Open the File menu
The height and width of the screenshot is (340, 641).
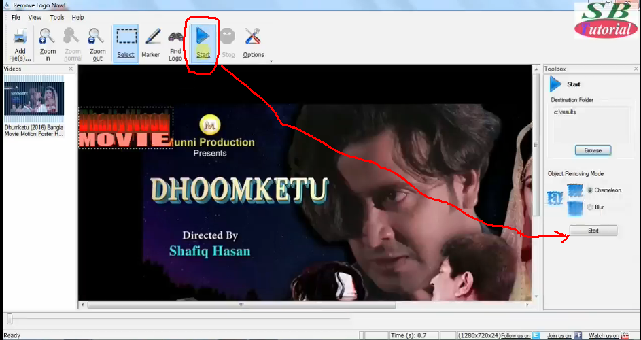16,17
